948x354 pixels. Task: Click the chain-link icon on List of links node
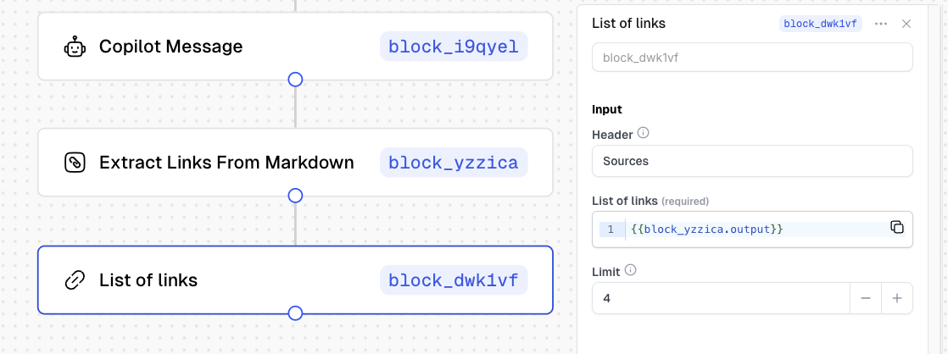tap(75, 280)
